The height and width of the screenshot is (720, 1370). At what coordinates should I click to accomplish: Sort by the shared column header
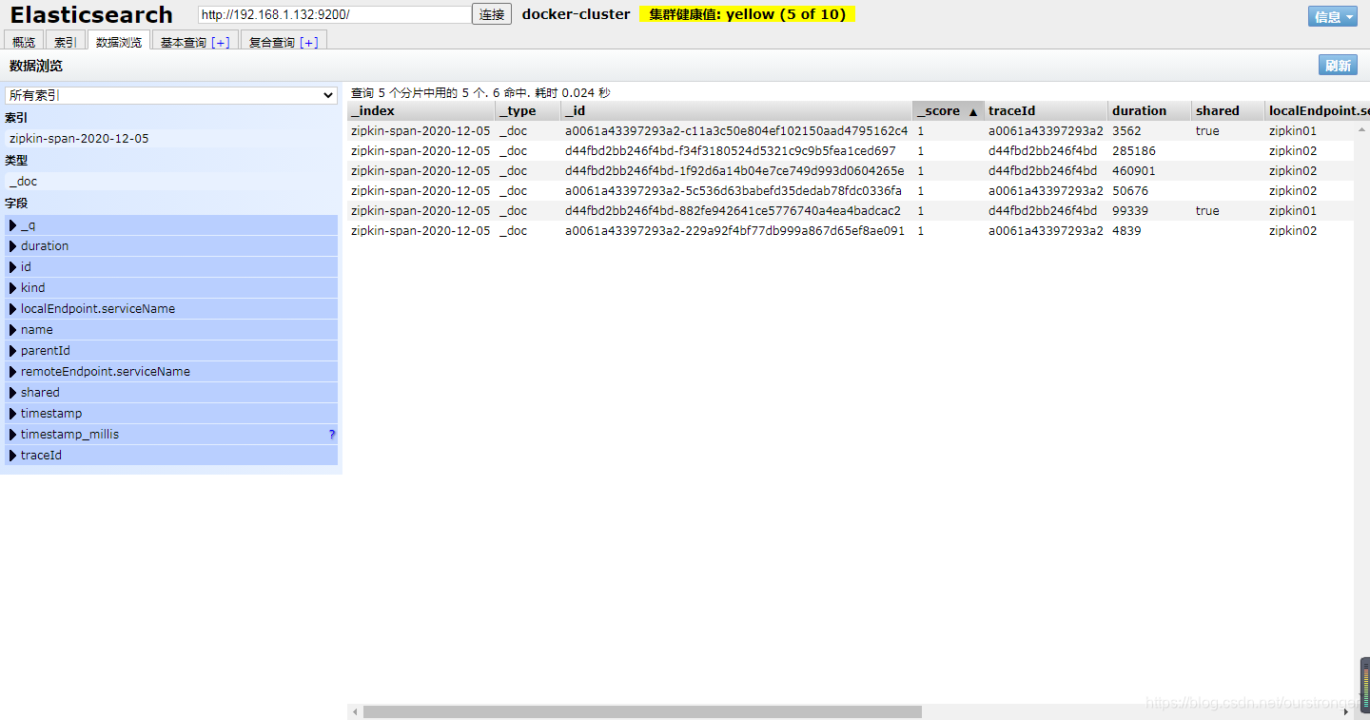pyautogui.click(x=1228, y=111)
